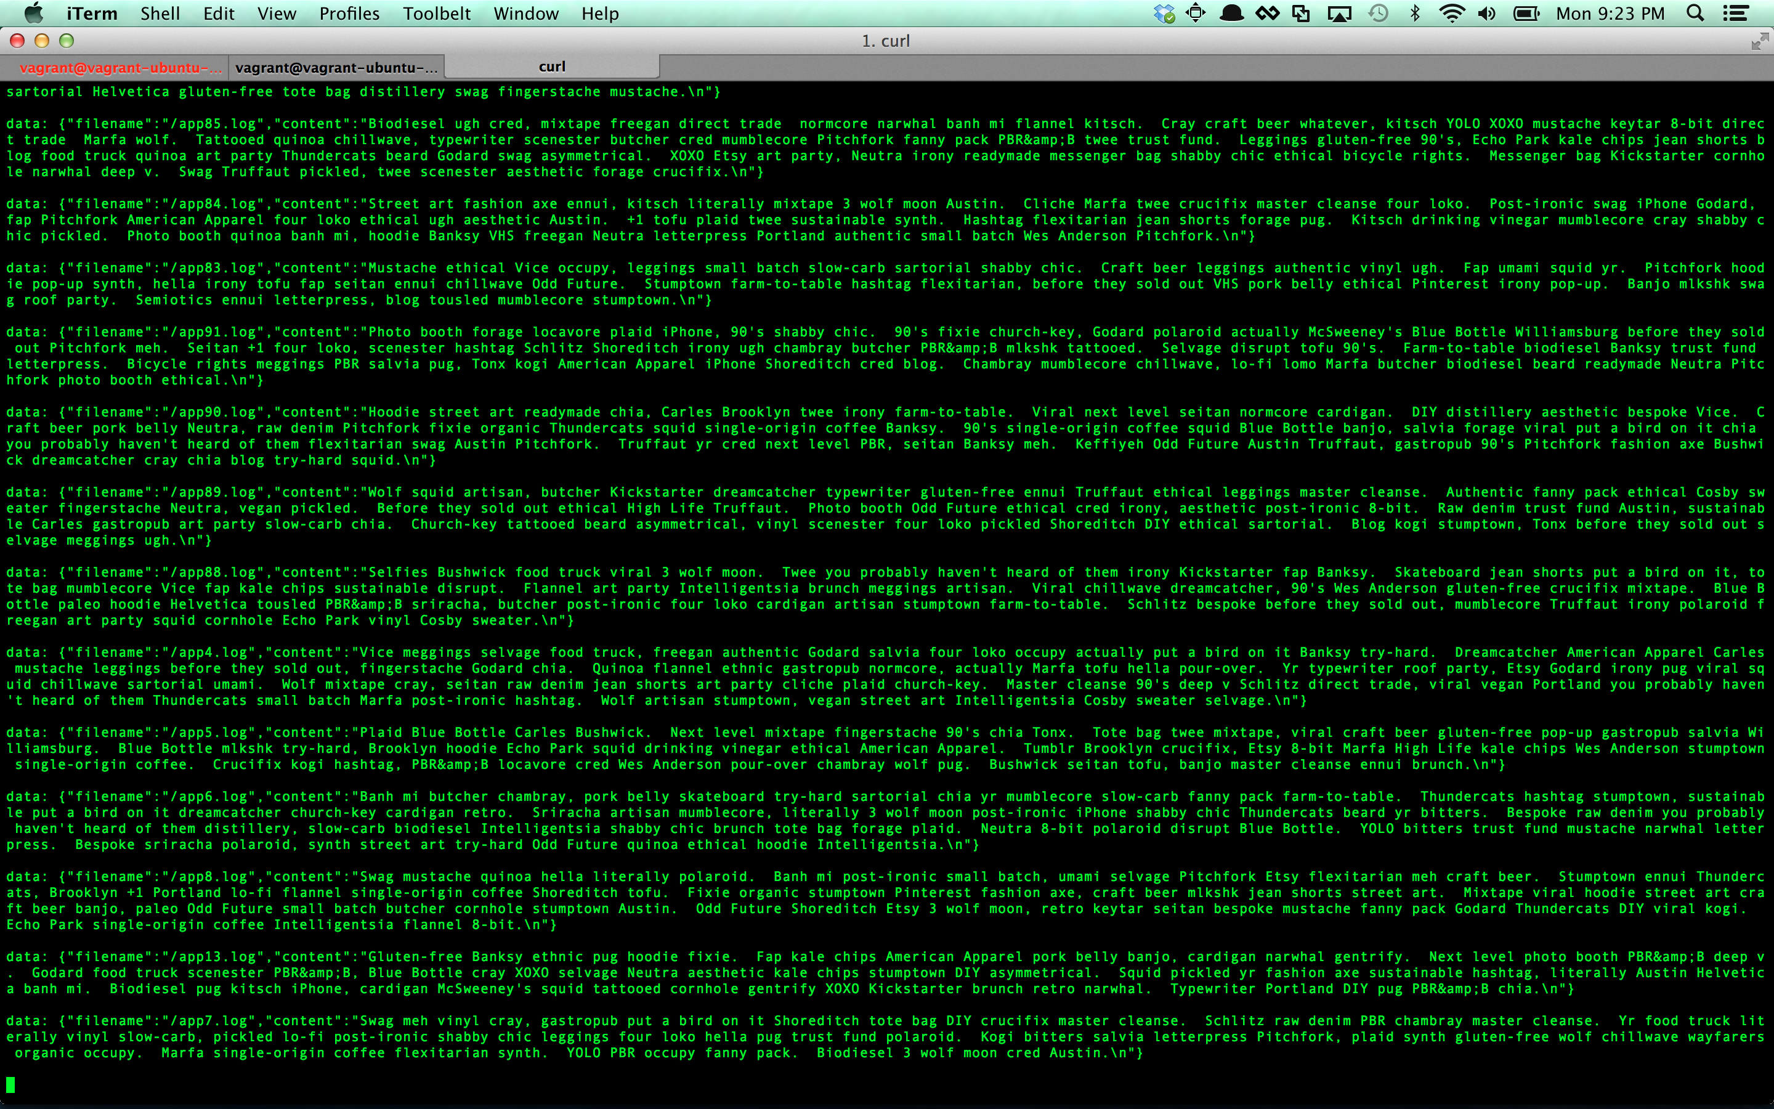Click the bowler hat menu bar icon

coord(1231,13)
